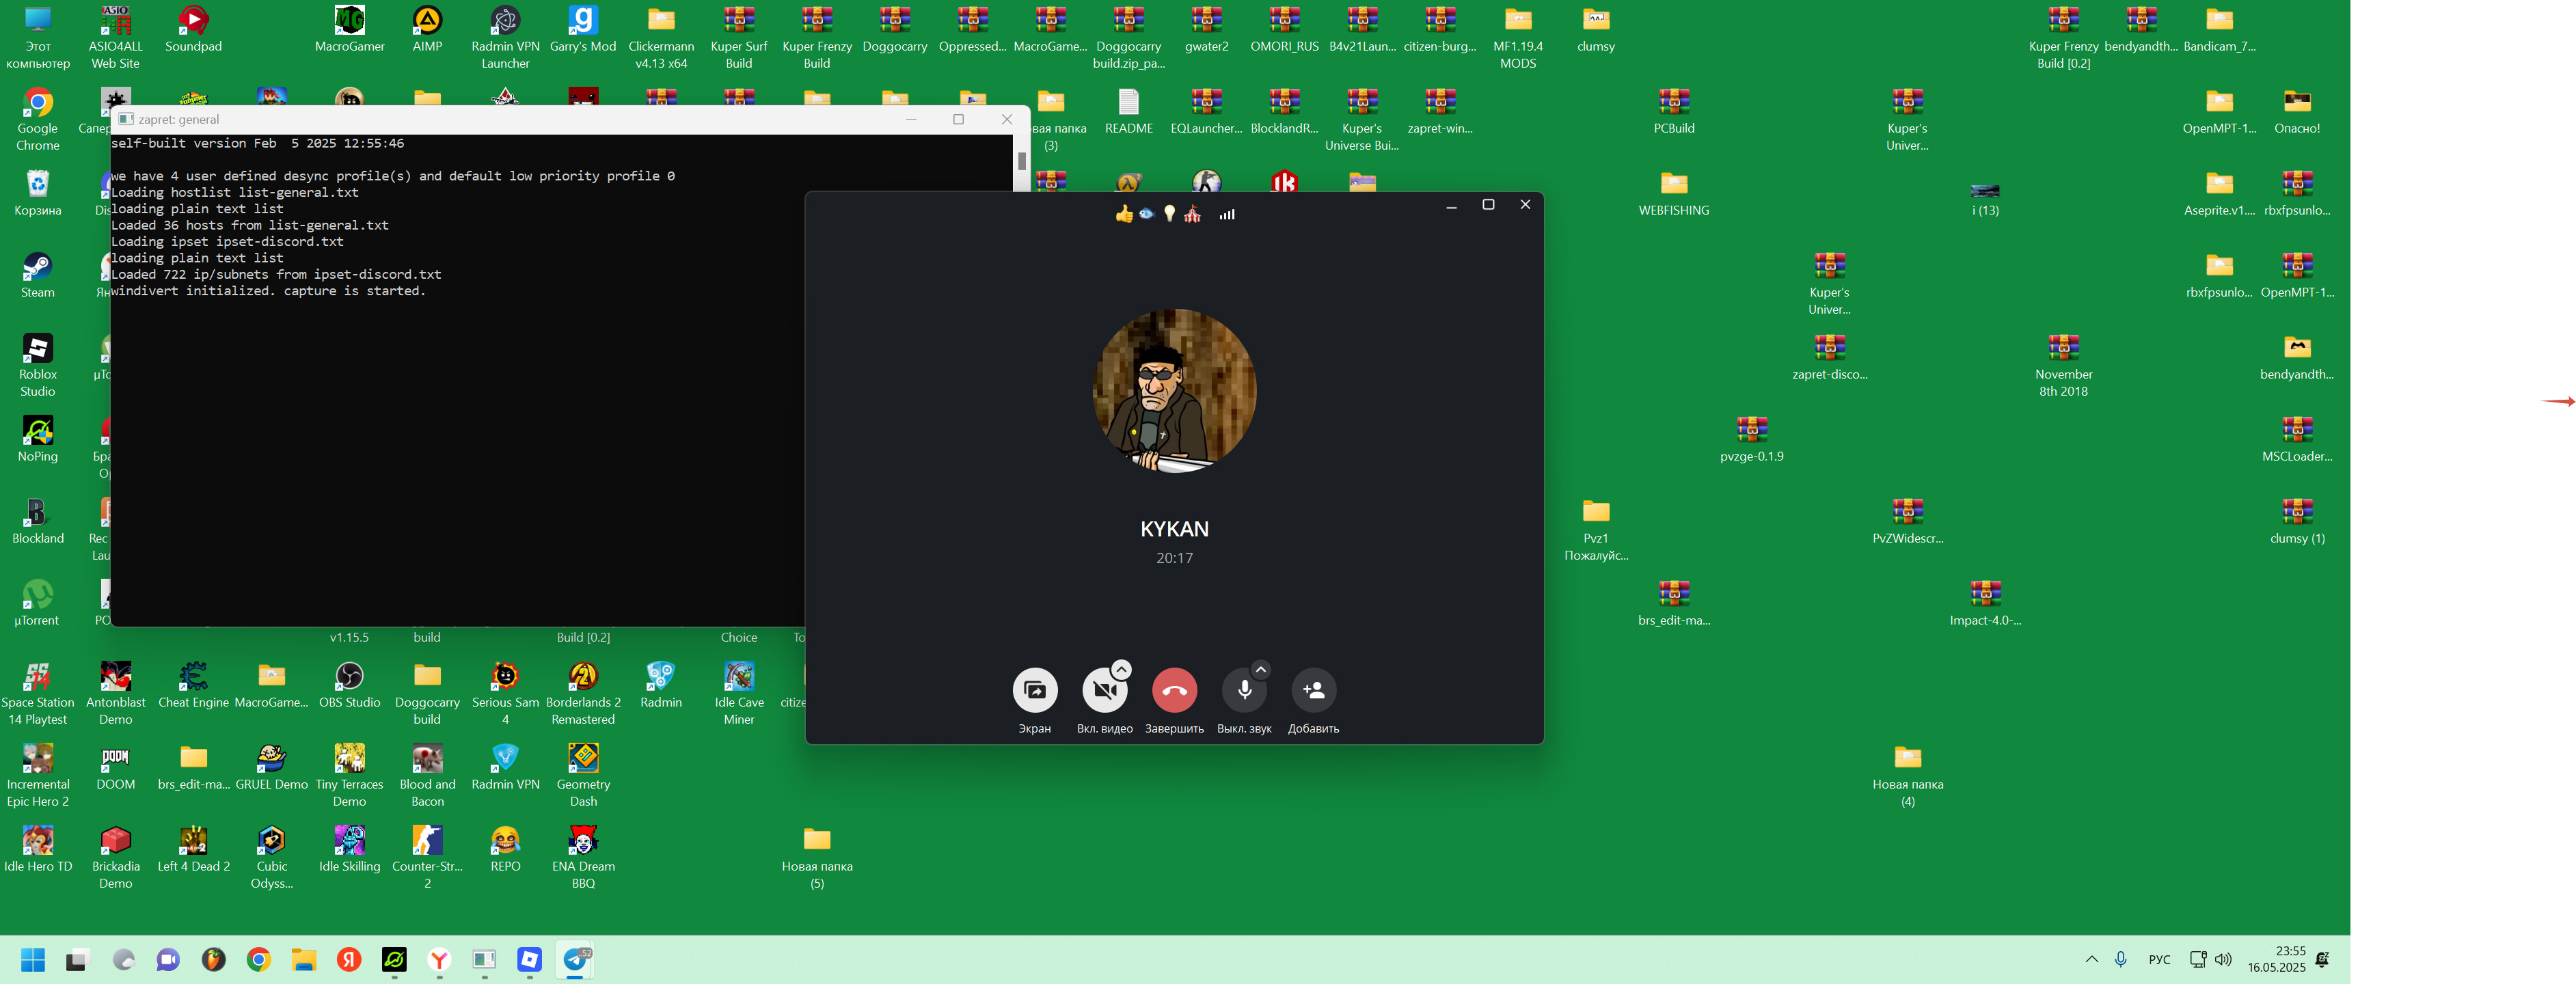This screenshot has height=984, width=2576.
Task: Open OBS Studio desktop shortcut
Action: [349, 677]
